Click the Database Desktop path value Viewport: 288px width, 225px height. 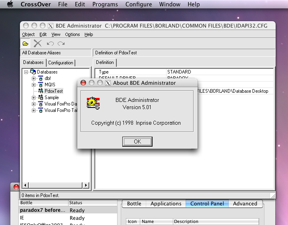pyautogui.click(x=233, y=91)
